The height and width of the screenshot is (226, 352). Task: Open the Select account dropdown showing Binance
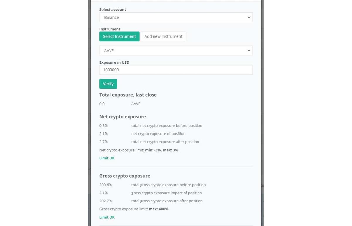pyautogui.click(x=176, y=17)
